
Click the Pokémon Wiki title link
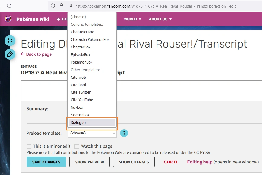(x=33, y=19)
